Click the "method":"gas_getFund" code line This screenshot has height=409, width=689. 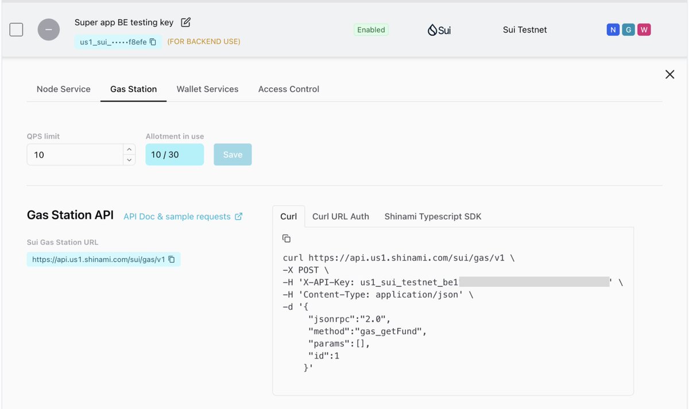(x=367, y=331)
